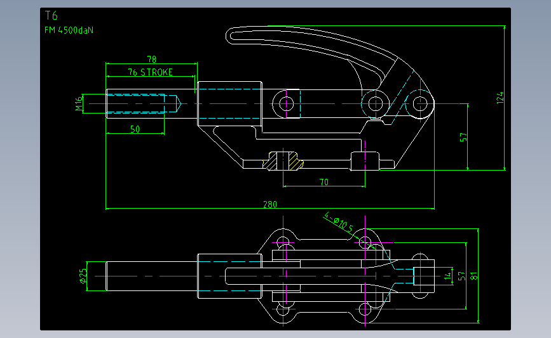Select the 78 dimension value

(151, 59)
